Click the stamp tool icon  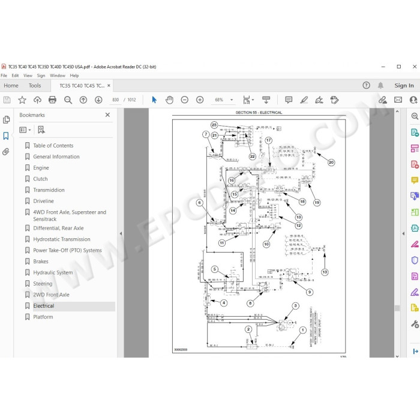(x=334, y=100)
